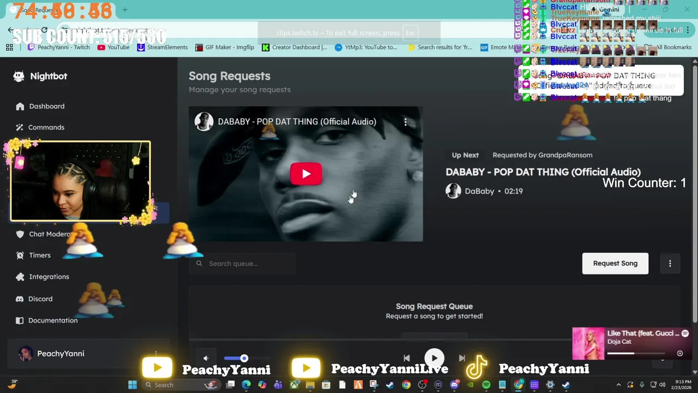
Task: Open the Timers page
Action: pyautogui.click(x=40, y=255)
